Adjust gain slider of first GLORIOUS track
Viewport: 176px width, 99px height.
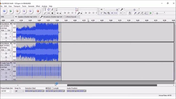[6, 34]
